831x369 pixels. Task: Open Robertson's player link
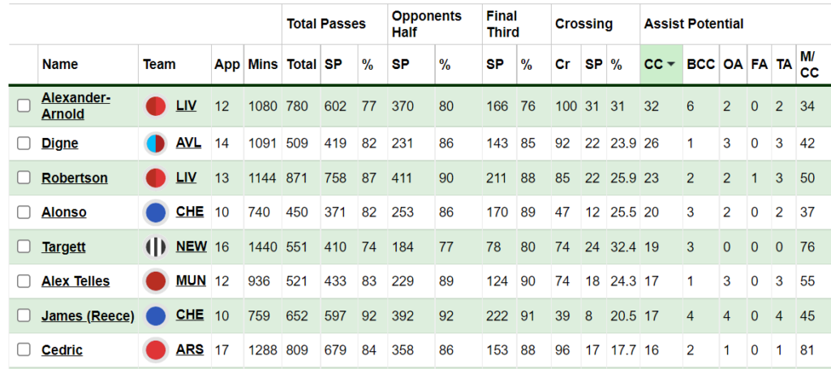[x=74, y=178]
